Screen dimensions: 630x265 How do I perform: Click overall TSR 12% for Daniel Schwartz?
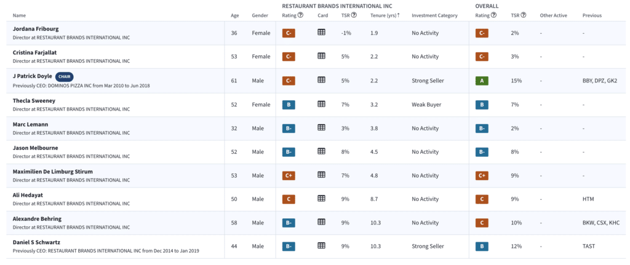(x=516, y=246)
